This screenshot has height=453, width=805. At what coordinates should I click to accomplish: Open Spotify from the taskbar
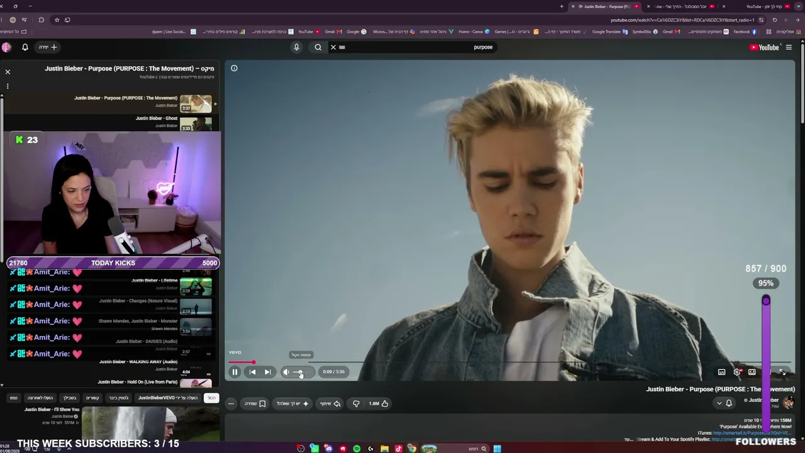coord(357,449)
